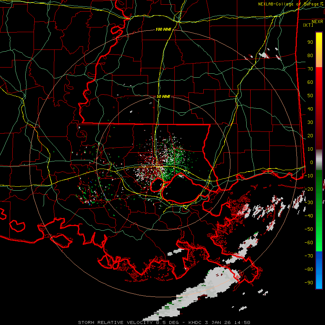Click the -90 value on the velocity scale
Screen dimensions: 325x325
click(x=309, y=283)
